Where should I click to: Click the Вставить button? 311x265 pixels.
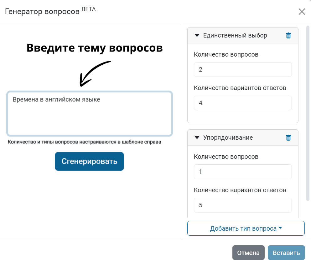(x=286, y=253)
